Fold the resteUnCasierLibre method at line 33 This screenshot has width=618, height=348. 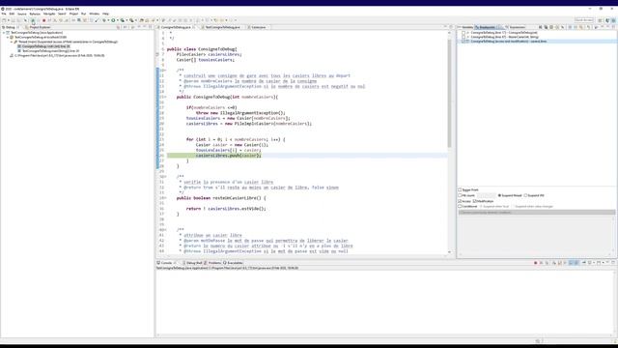coord(165,198)
